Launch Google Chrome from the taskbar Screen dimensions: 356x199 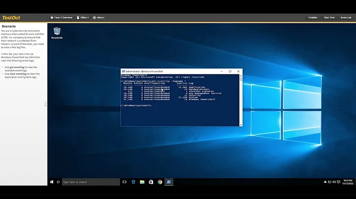click(160, 182)
